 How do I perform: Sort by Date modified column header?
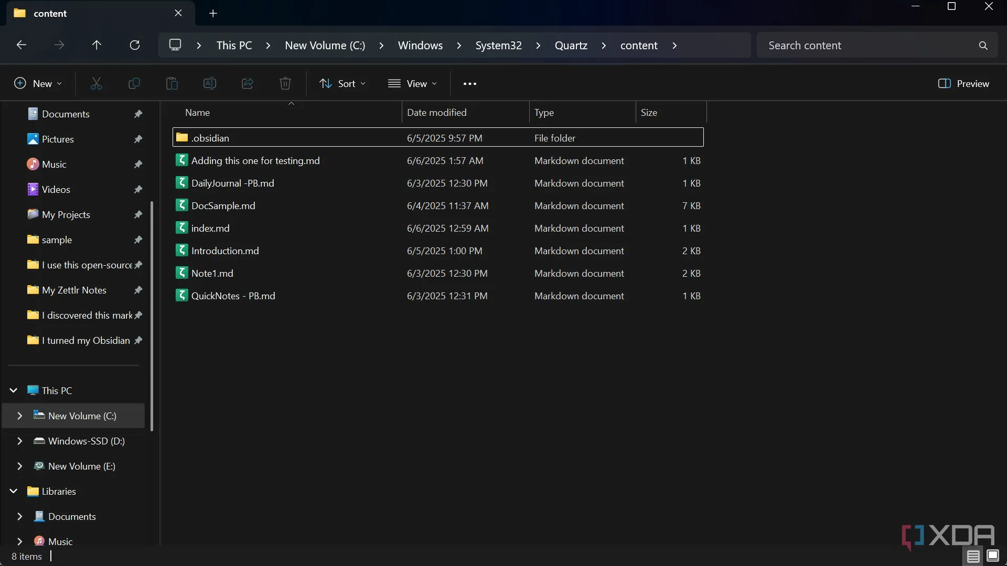[x=466, y=112]
